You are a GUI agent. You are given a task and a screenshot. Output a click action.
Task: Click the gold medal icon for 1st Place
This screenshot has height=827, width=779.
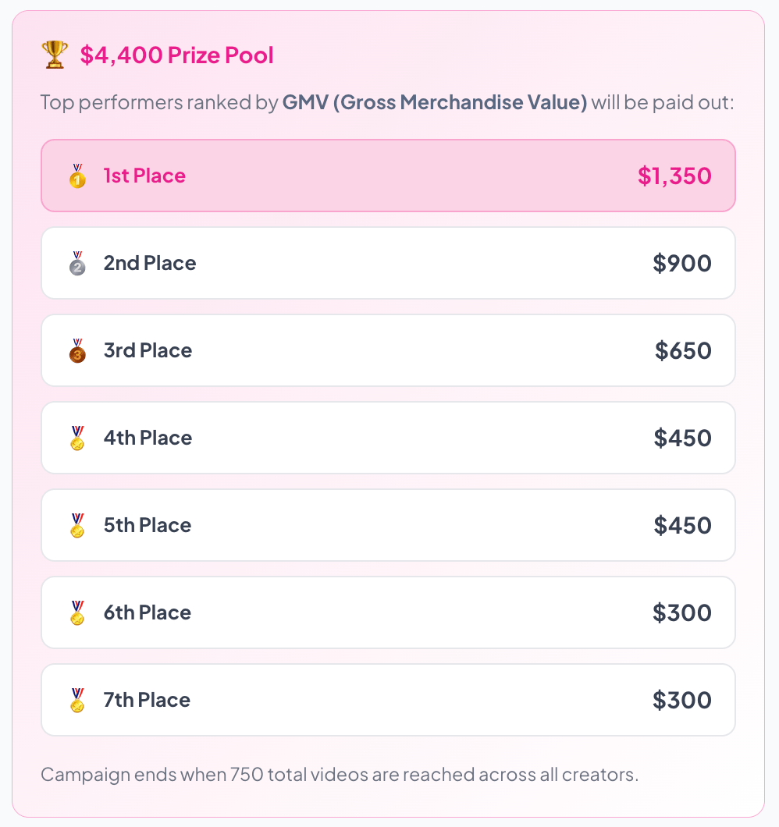(x=77, y=176)
